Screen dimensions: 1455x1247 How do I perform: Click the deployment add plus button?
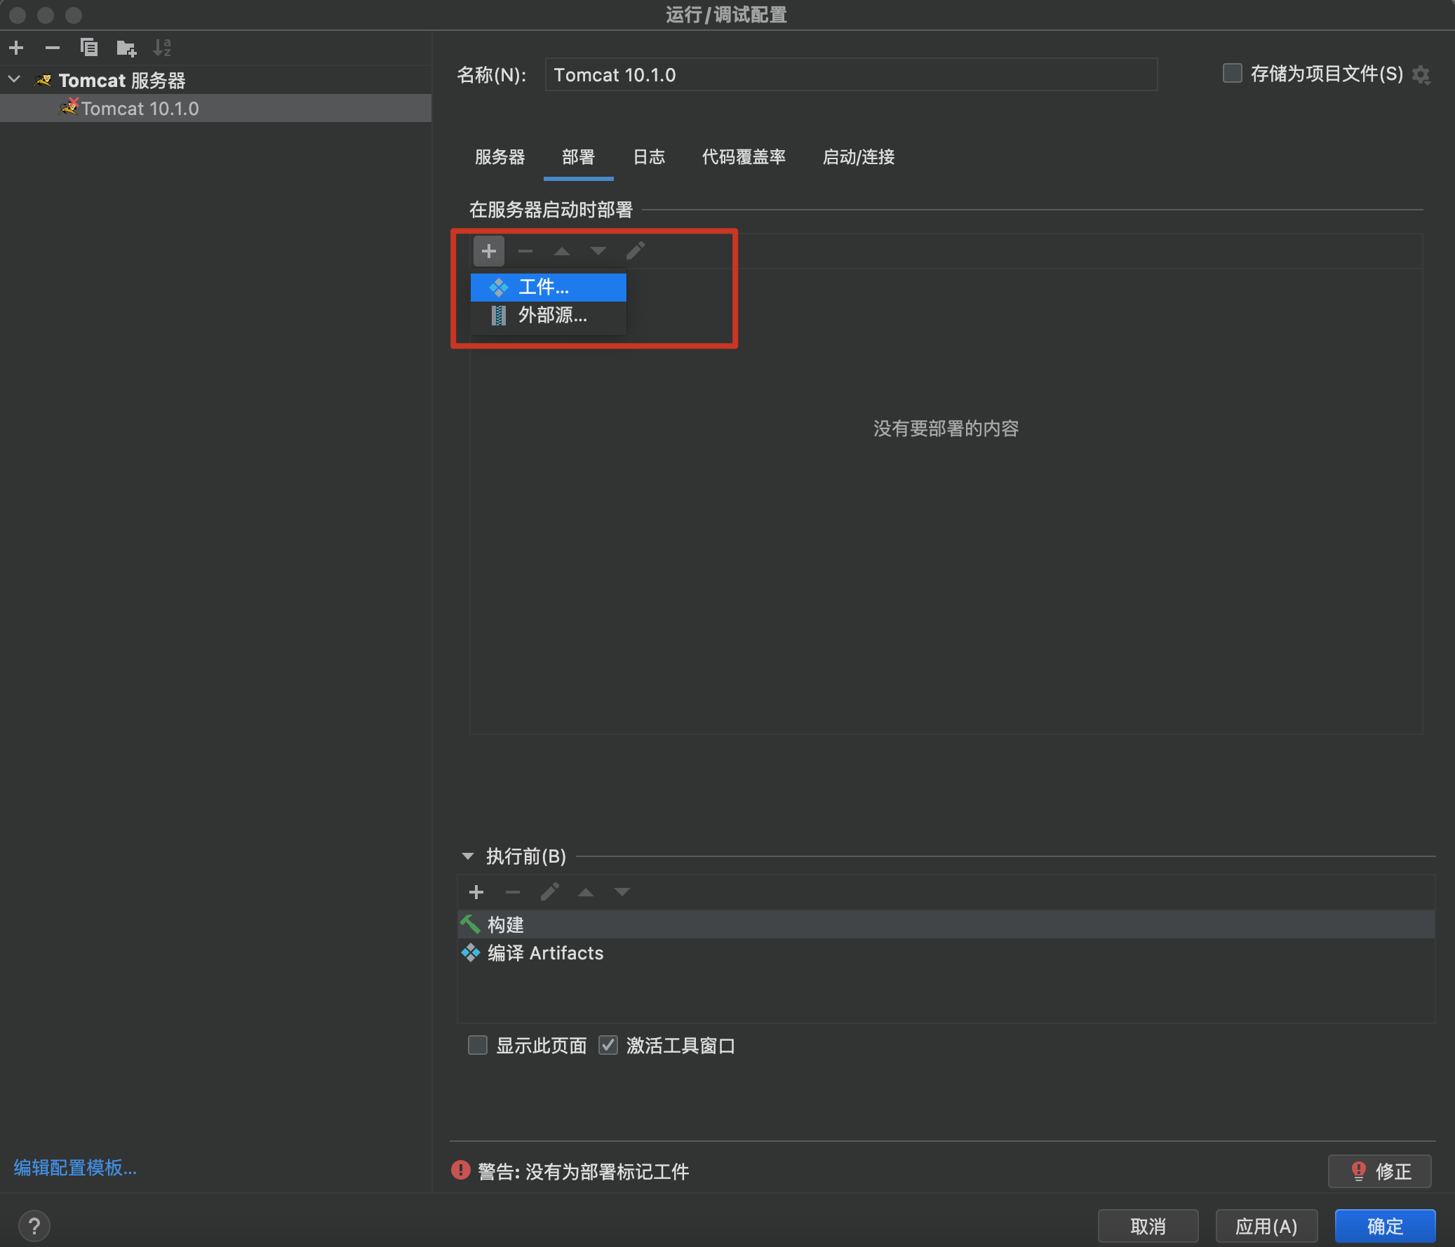(x=489, y=250)
